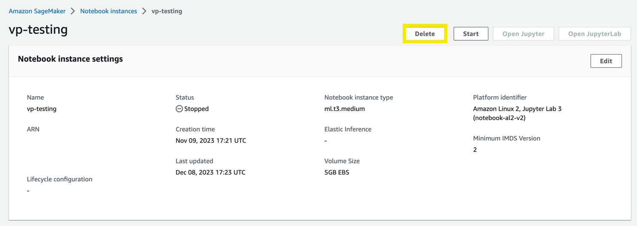The width and height of the screenshot is (637, 226).
Task: Navigate to Notebook instances breadcrumb
Action: click(x=109, y=11)
